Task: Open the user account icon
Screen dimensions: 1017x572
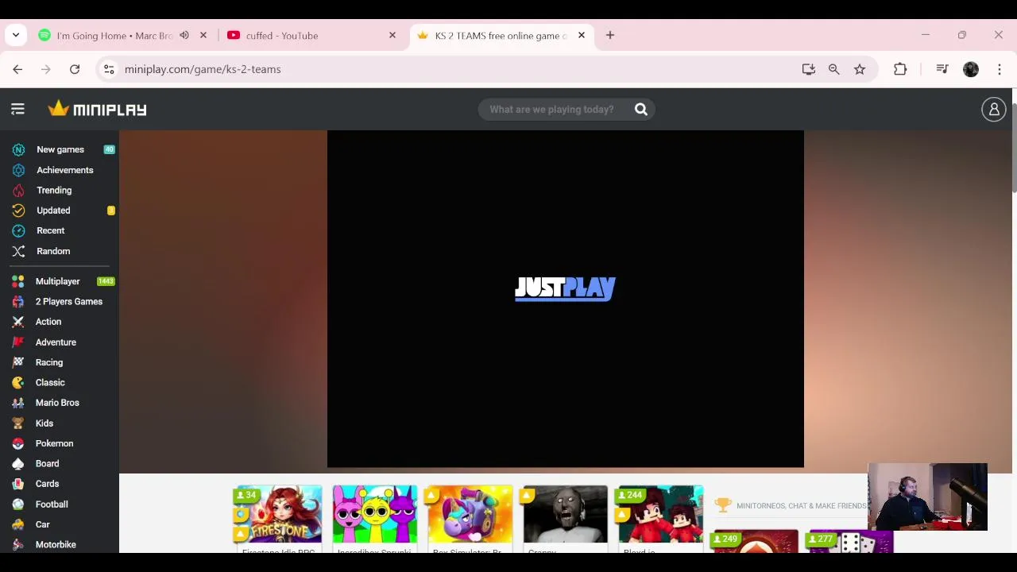Action: coord(994,110)
